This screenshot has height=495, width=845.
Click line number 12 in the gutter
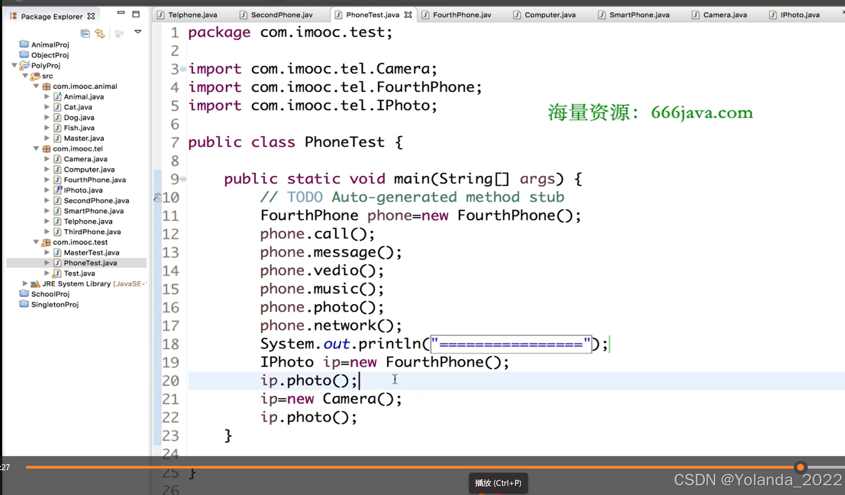click(x=170, y=234)
